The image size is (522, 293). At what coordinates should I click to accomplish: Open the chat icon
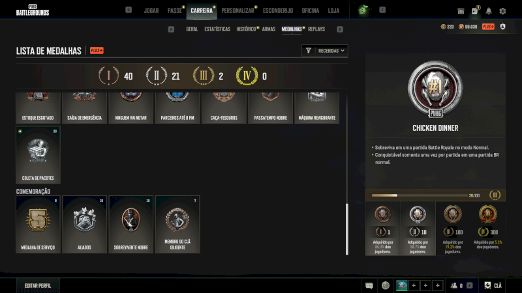(x=369, y=286)
